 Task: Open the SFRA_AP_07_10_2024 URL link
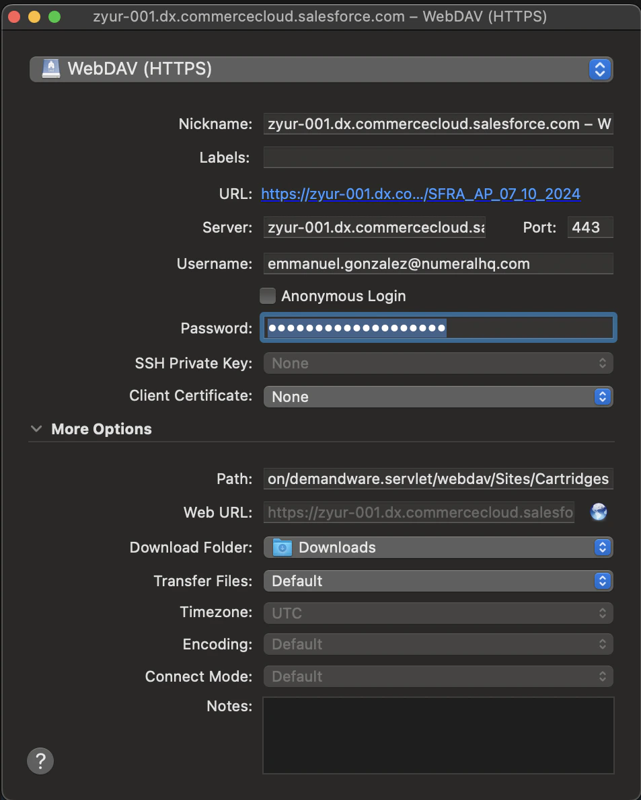point(420,194)
